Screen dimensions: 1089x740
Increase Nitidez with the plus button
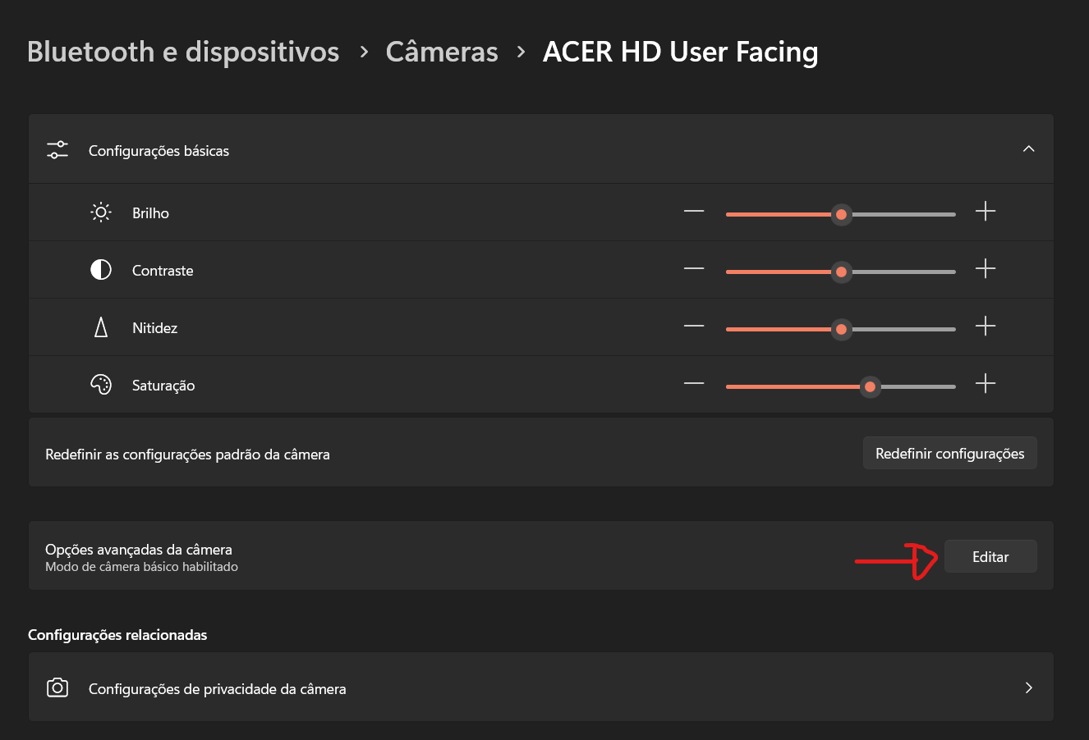coord(986,327)
